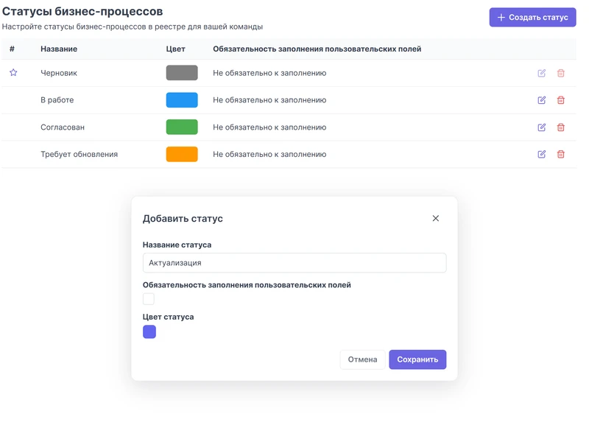Click the Название статуса label
The width and height of the screenshot is (589, 442).
pyautogui.click(x=177, y=245)
